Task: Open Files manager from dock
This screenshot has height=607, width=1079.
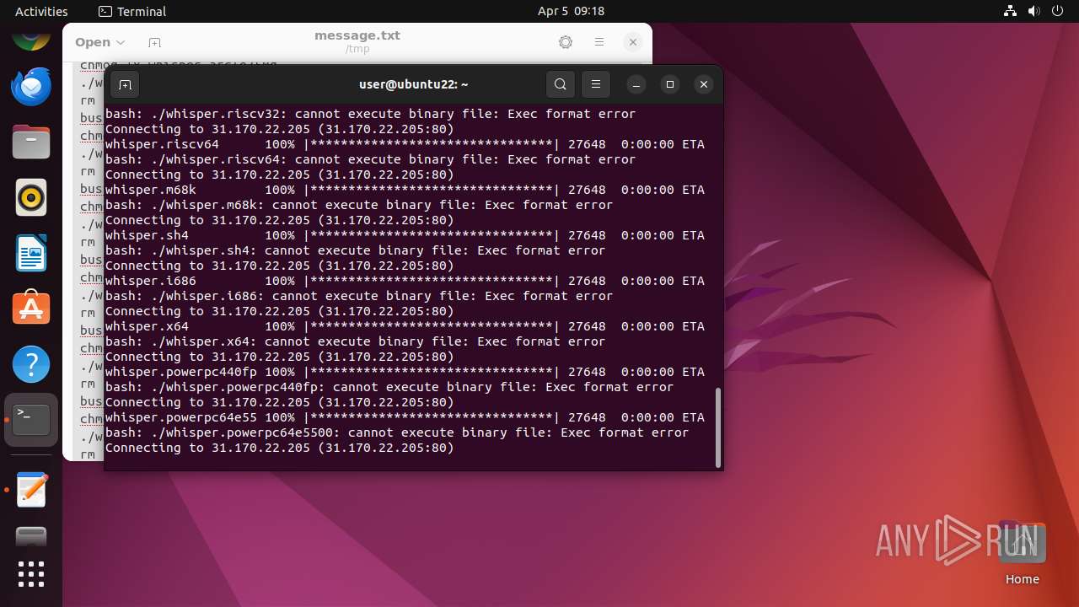Action: pos(31,142)
